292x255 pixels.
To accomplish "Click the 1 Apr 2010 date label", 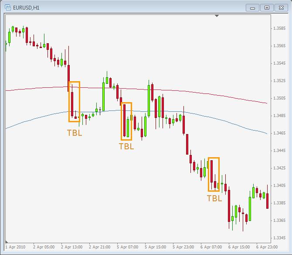I will (15, 247).
